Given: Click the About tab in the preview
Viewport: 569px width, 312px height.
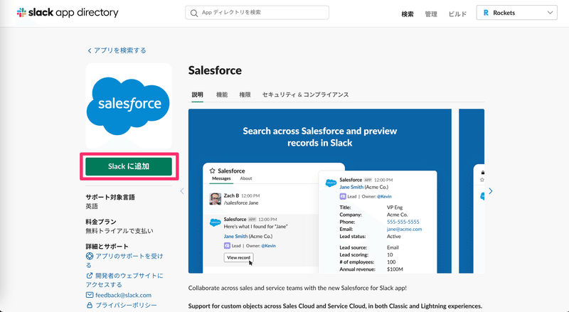Looking at the screenshot, I should [x=246, y=178].
